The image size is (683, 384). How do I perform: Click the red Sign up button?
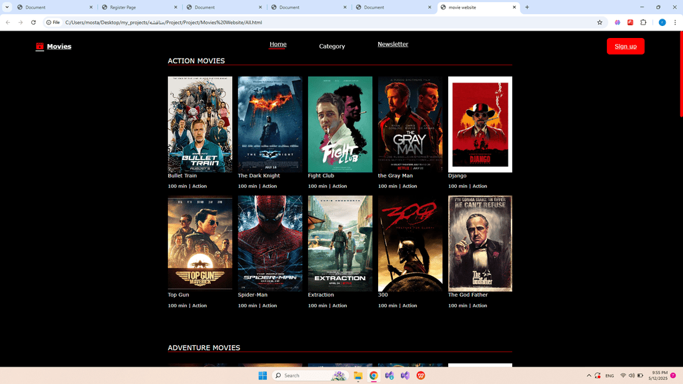tap(626, 46)
